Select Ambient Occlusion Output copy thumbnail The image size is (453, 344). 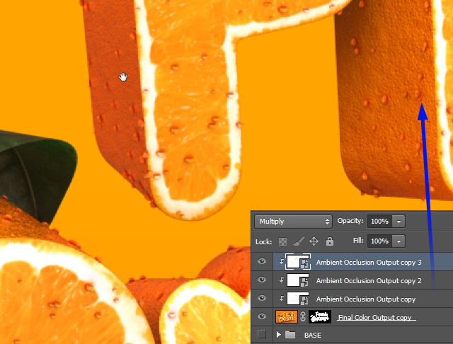coord(298,299)
